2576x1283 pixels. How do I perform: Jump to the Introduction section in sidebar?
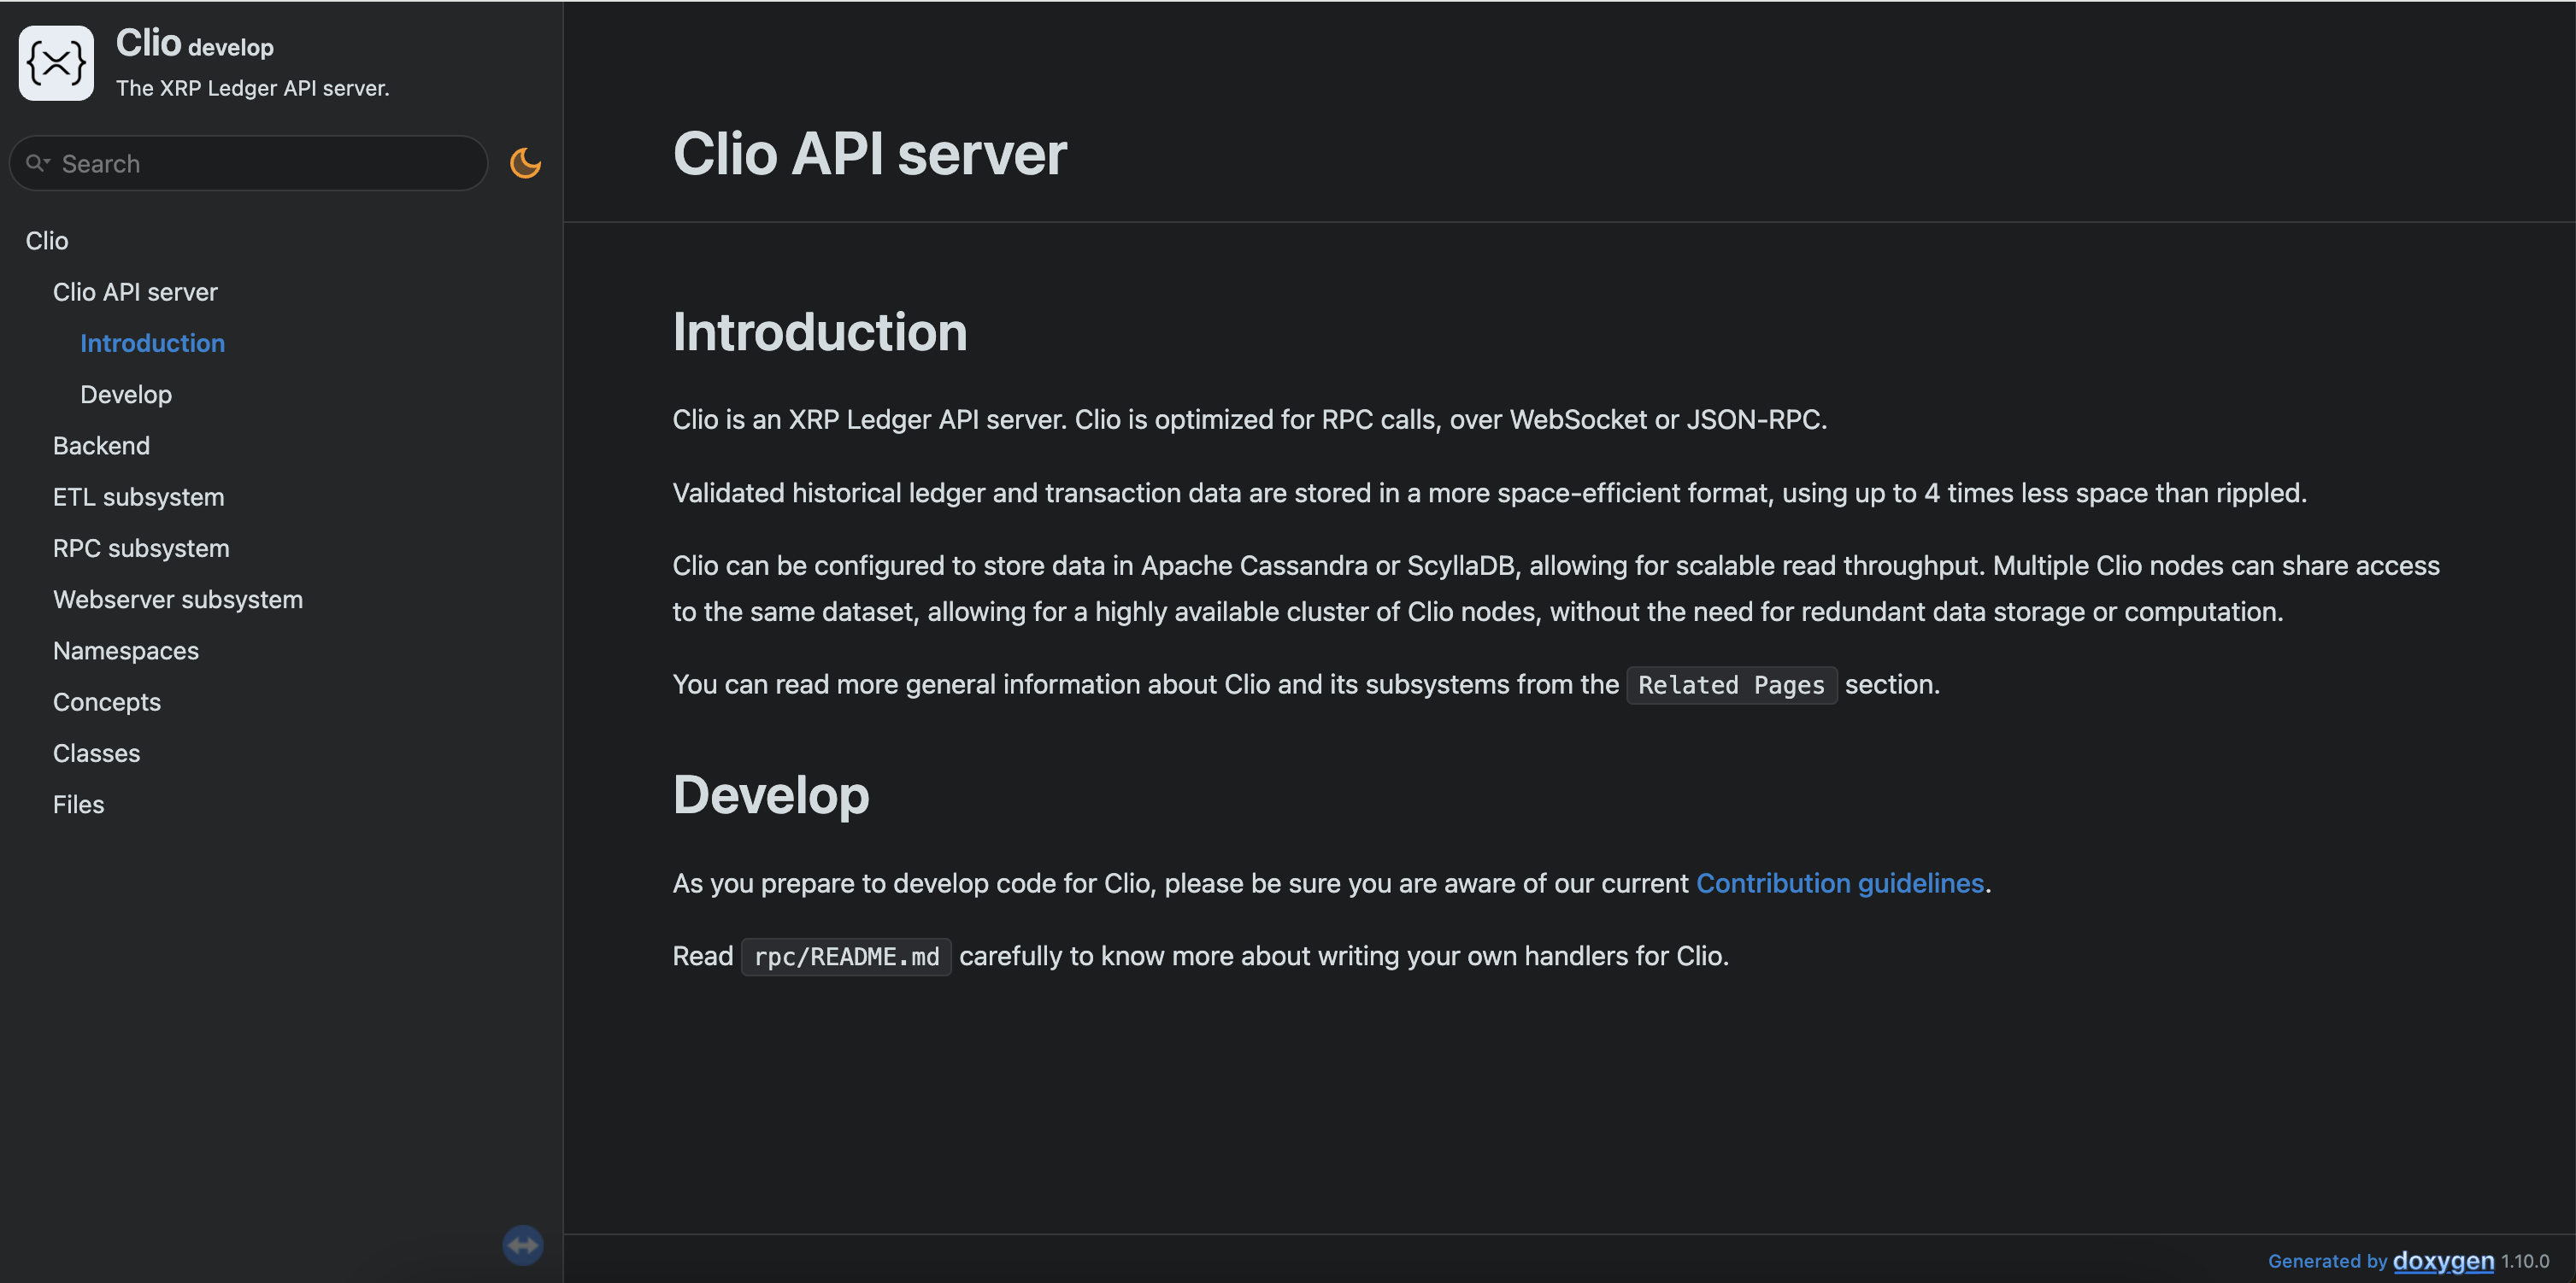pyautogui.click(x=152, y=343)
